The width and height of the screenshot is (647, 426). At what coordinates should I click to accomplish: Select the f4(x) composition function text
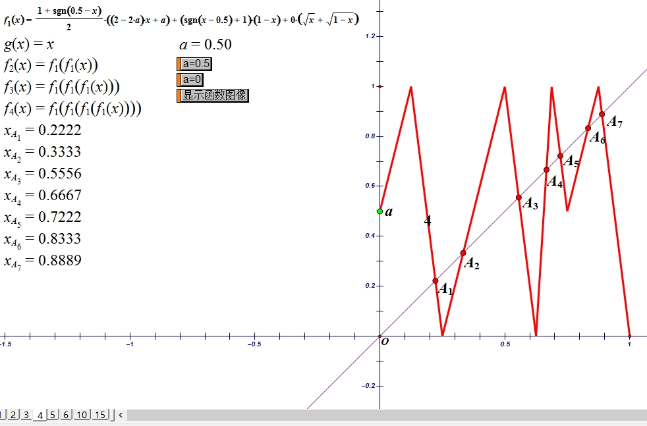(x=72, y=109)
